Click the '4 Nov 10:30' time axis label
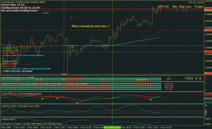Image resolution: width=212 pixels, height=129 pixels. [139, 128]
